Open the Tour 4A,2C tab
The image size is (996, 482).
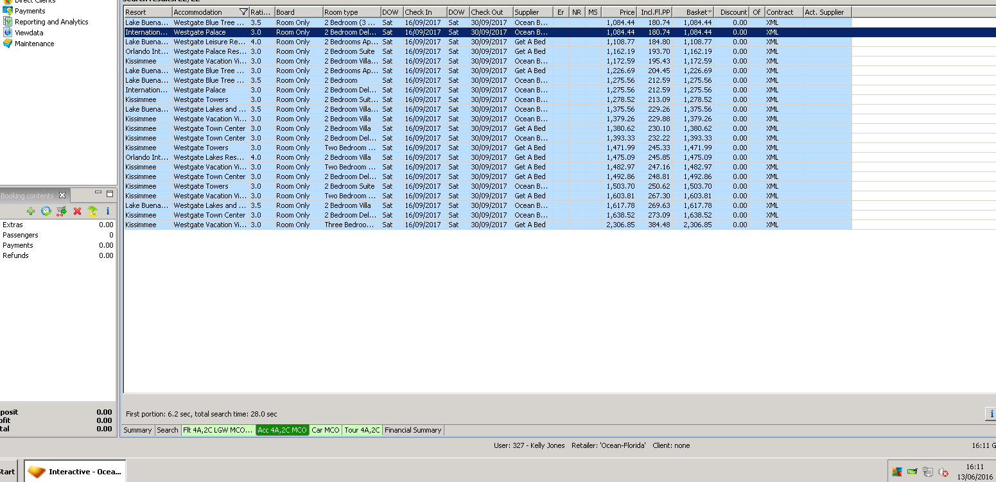[x=362, y=430]
